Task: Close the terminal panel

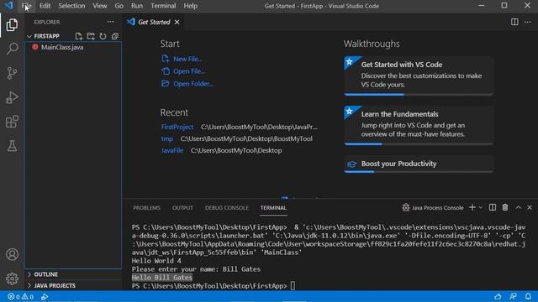Action: point(530,207)
